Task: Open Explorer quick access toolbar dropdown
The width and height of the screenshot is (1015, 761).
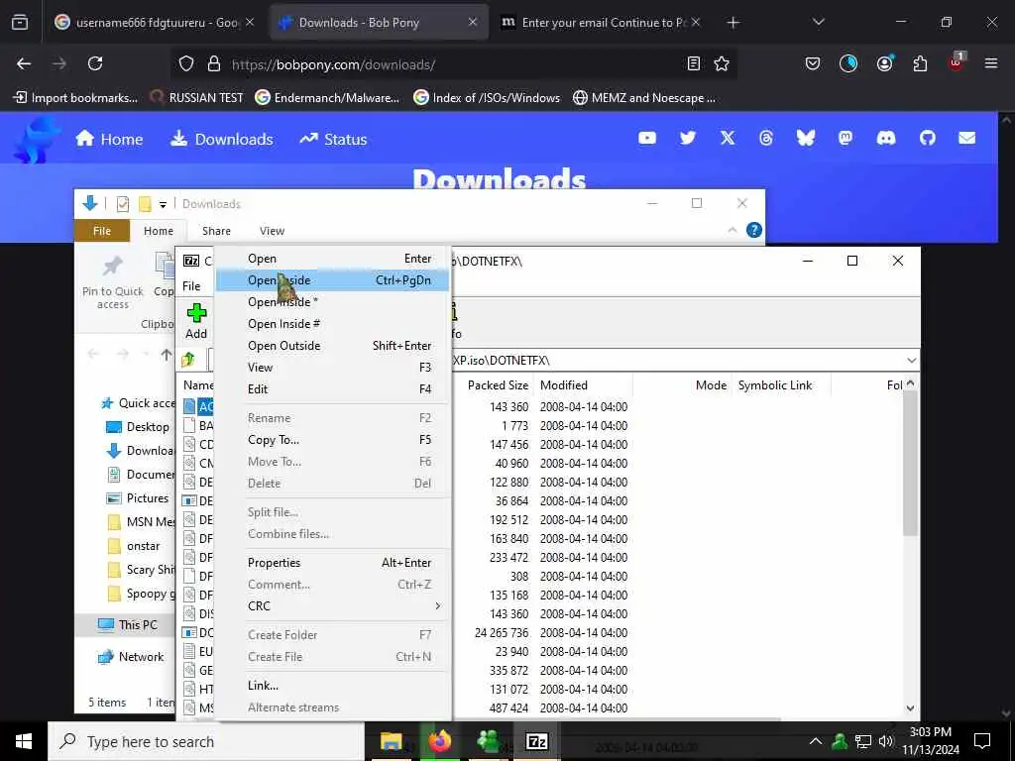Action: [164, 204]
